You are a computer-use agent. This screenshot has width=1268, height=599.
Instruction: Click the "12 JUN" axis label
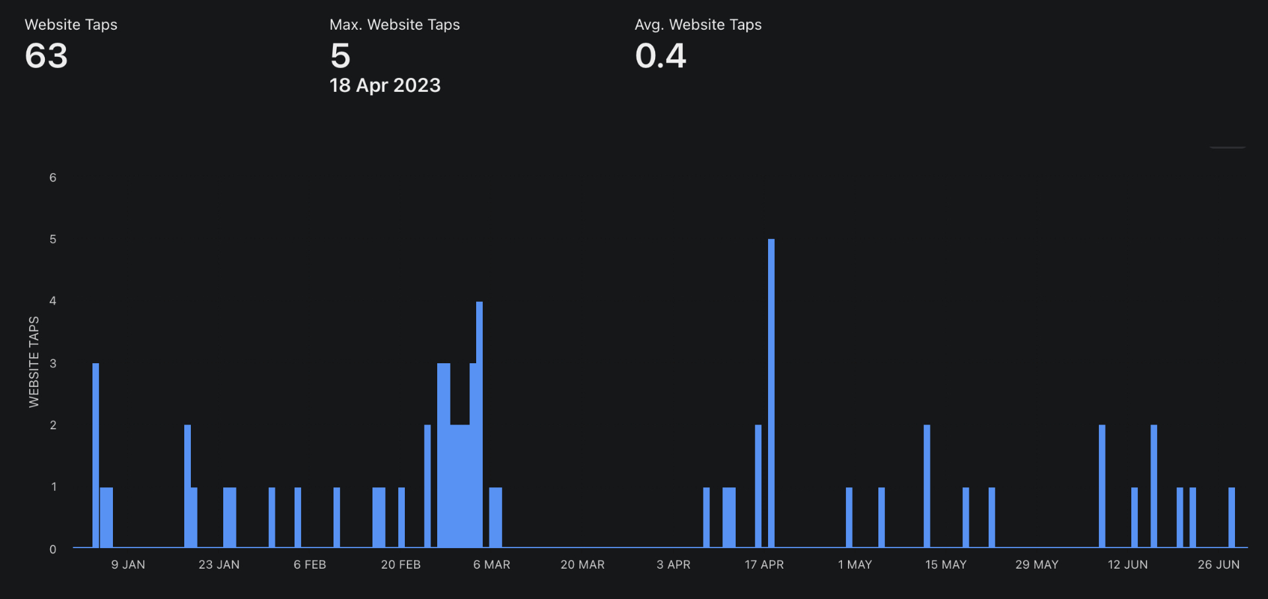1128,565
